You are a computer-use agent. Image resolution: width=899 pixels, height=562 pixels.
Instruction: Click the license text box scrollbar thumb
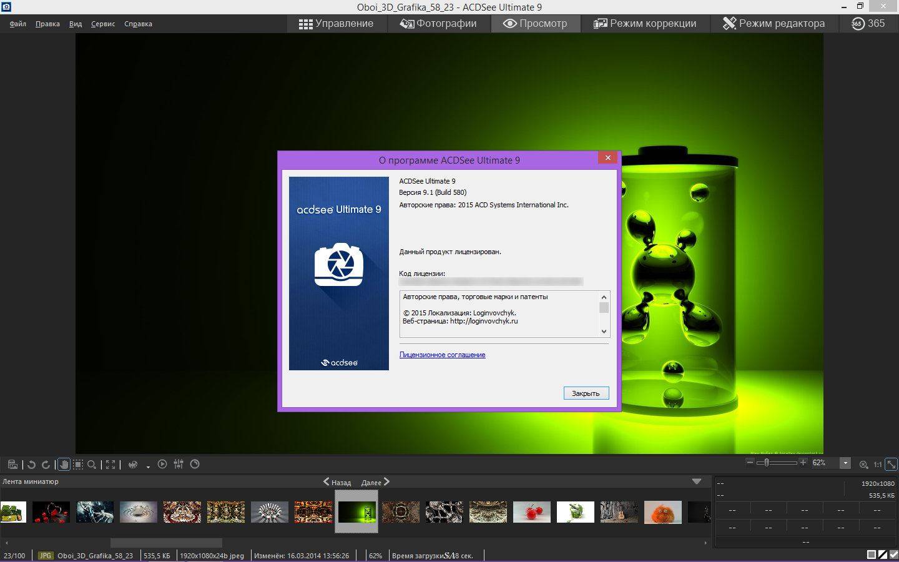pyautogui.click(x=604, y=308)
